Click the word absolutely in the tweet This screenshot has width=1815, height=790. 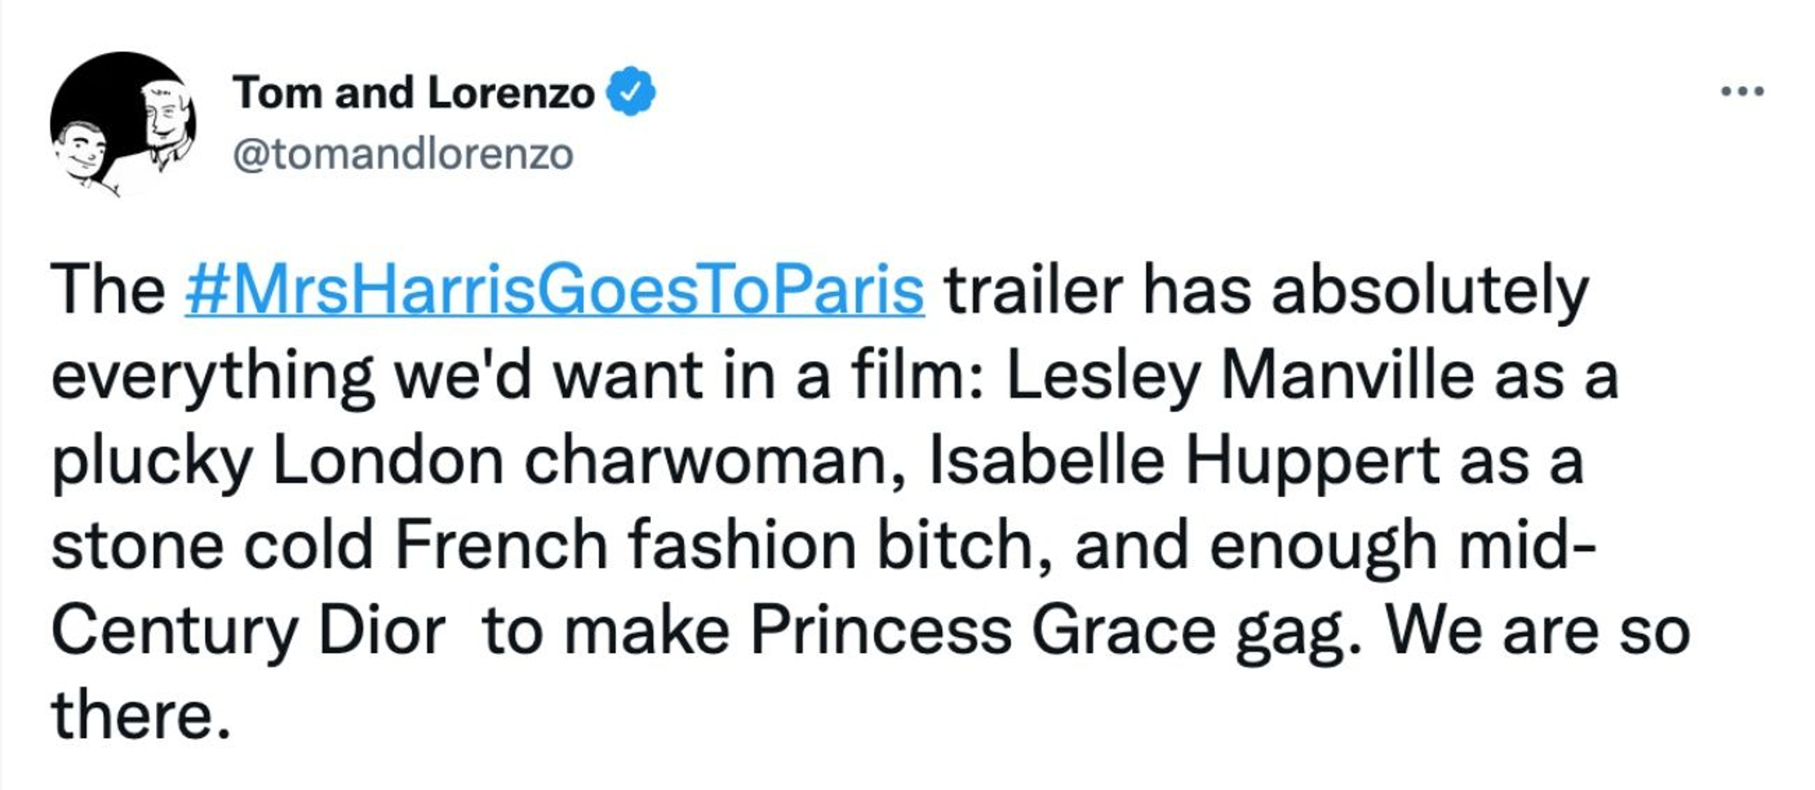[1430, 290]
